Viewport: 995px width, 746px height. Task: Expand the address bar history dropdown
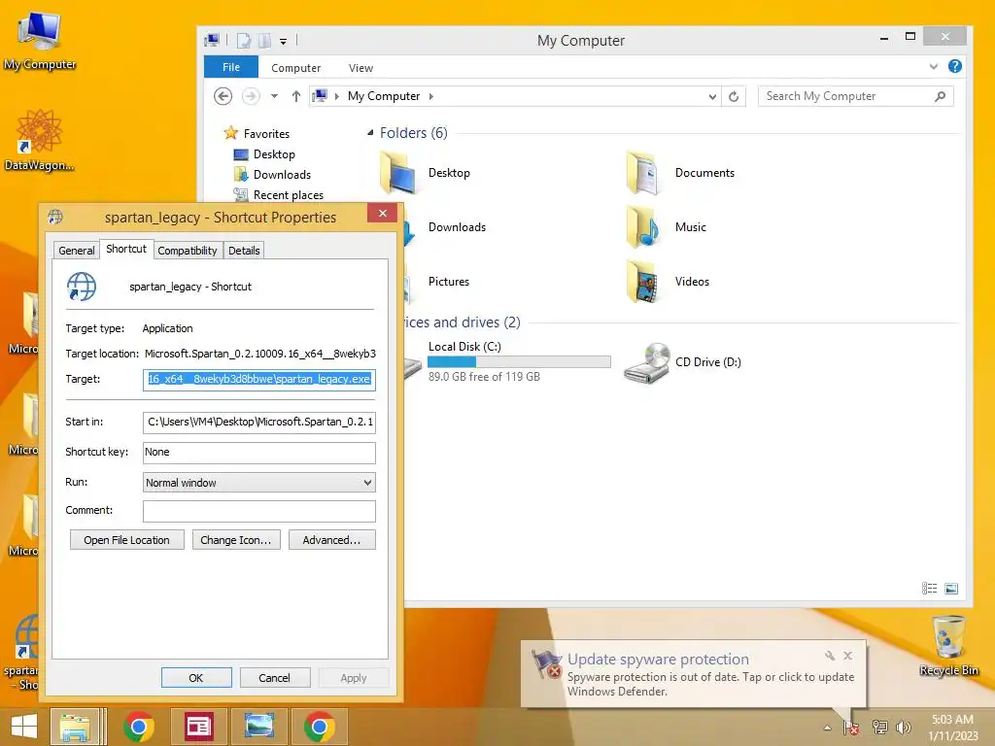712,96
